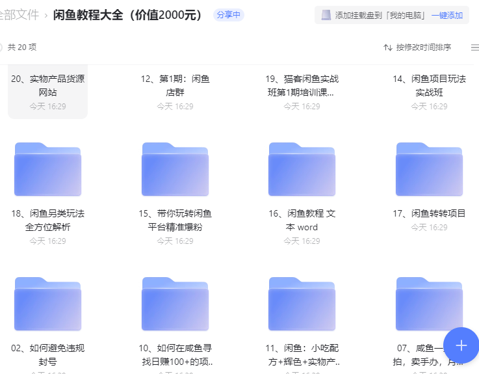Toggle select-all checkbox beside 共 20 项

pos(1,47)
